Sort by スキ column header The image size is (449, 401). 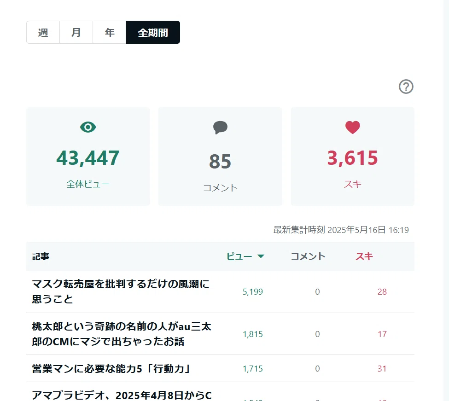pos(364,256)
